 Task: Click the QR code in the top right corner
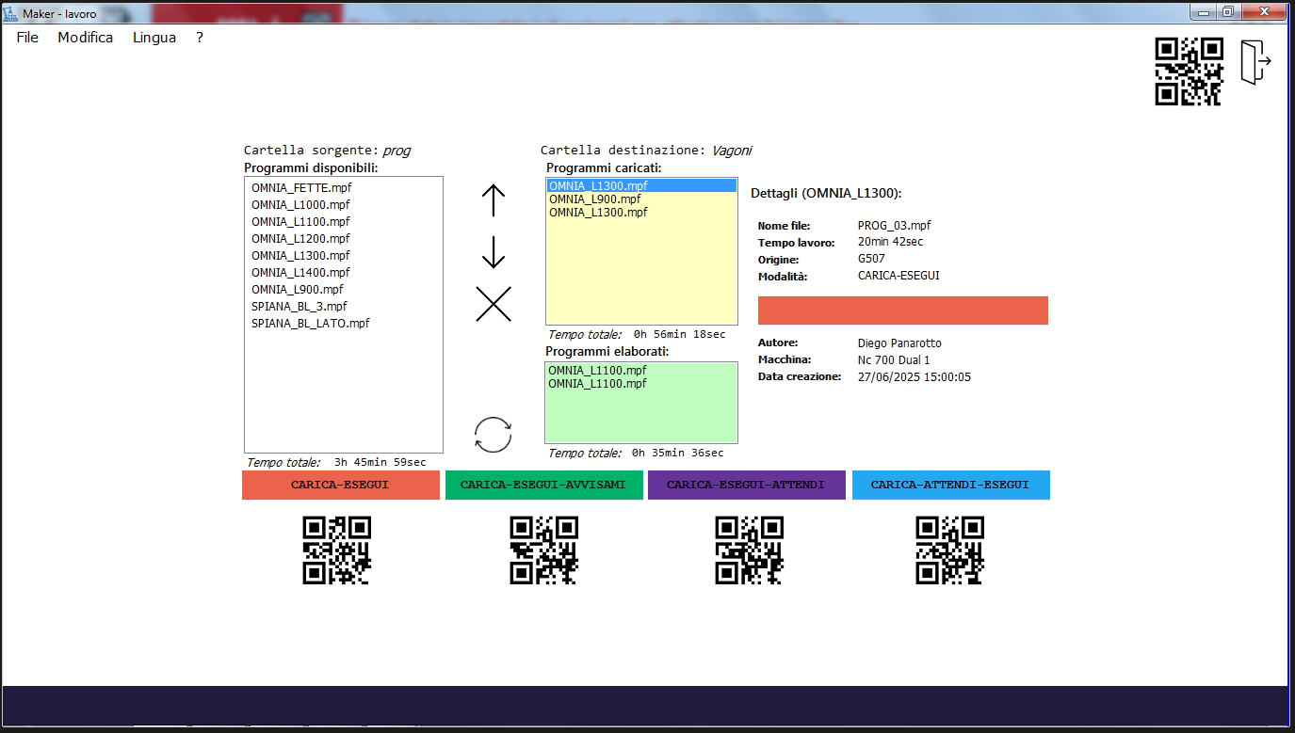1189,69
